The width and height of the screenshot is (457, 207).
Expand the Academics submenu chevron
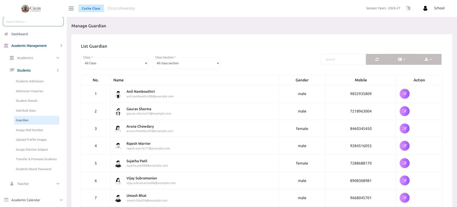coord(58,58)
